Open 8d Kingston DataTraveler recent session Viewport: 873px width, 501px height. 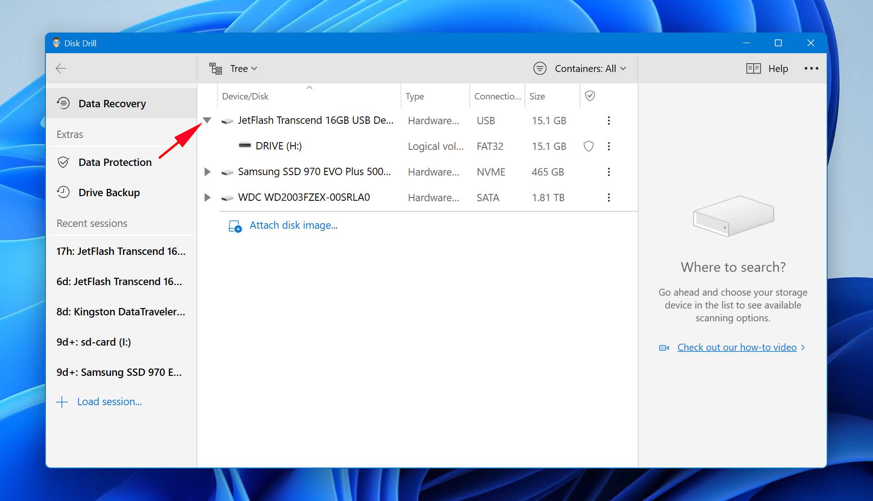tap(121, 312)
